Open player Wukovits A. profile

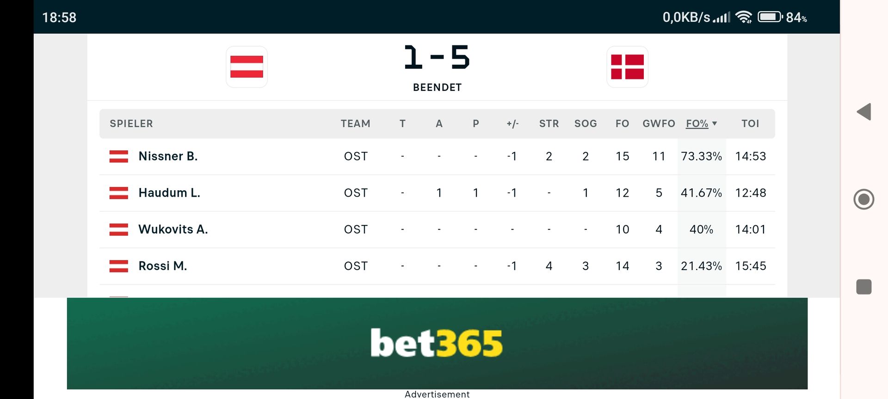(x=173, y=230)
